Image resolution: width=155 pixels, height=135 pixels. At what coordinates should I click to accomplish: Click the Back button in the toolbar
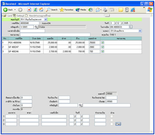pos(8,10)
